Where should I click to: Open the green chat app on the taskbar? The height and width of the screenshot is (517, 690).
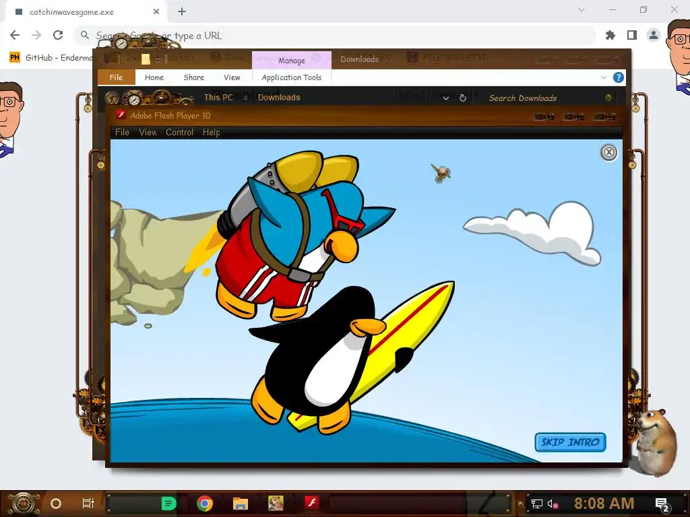click(x=168, y=504)
